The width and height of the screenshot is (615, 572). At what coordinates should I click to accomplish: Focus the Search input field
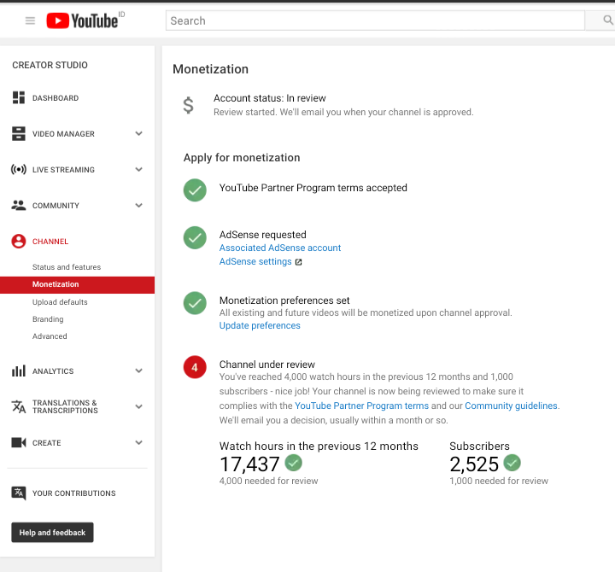(x=375, y=20)
